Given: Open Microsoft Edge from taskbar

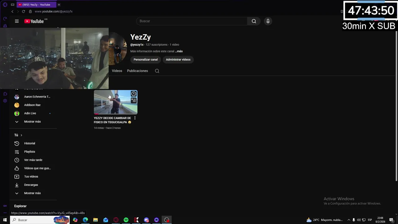Looking at the screenshot, I should pos(86,220).
